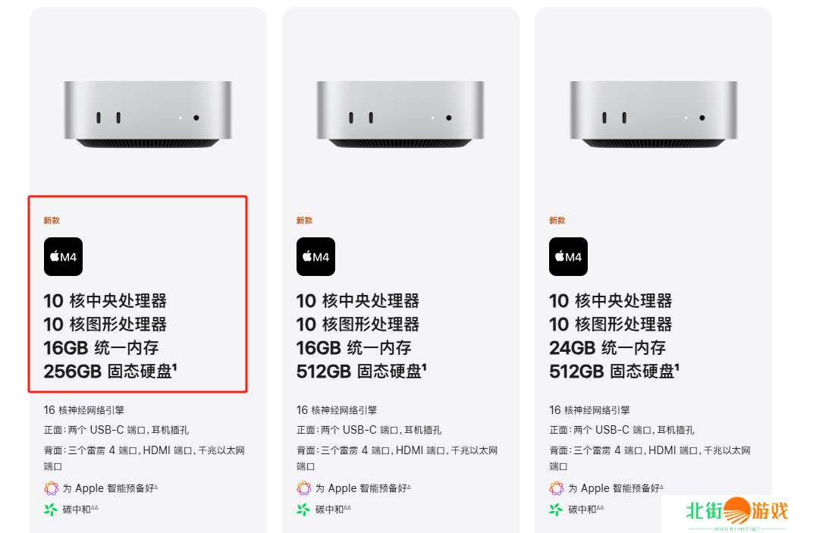Click green carbon neutral leaf icon, first card

click(x=51, y=509)
